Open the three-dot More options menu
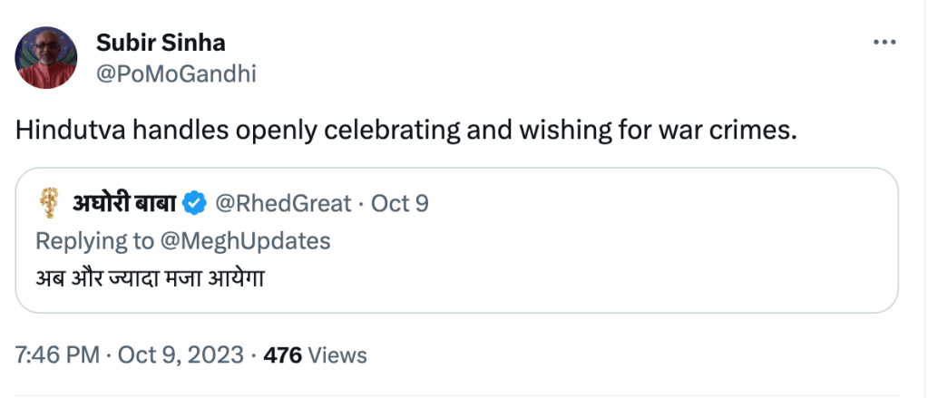This screenshot has height=398, width=928. pos(884,43)
